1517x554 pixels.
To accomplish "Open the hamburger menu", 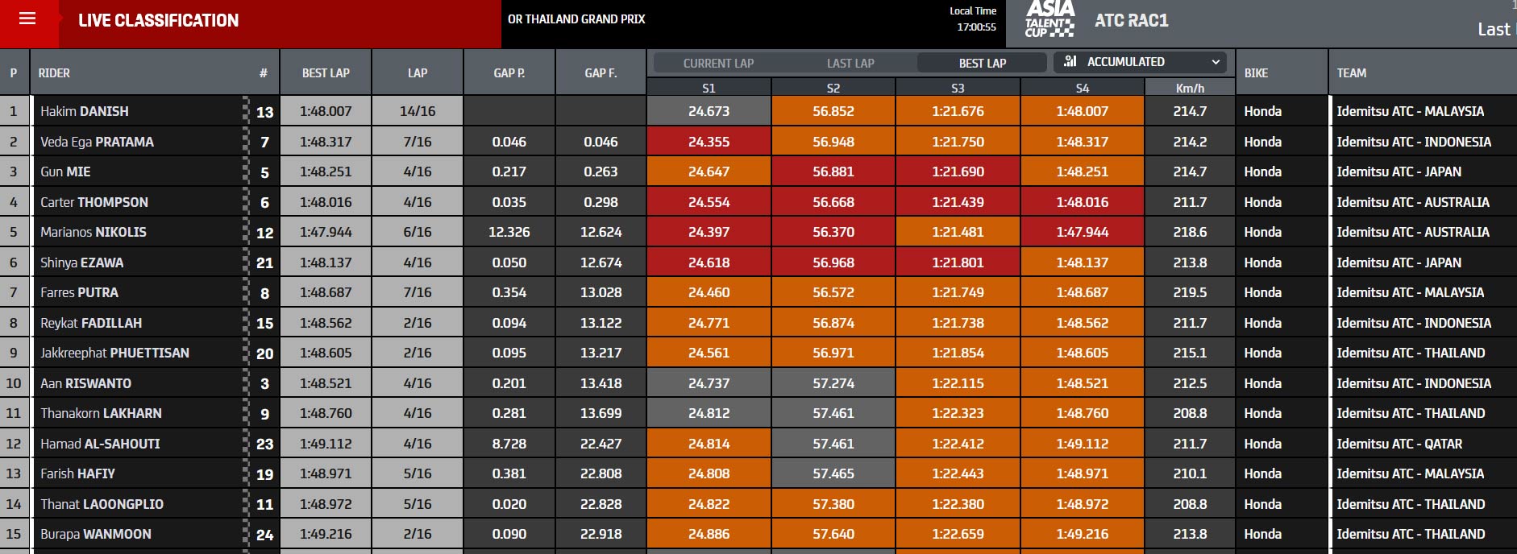I will tap(27, 19).
